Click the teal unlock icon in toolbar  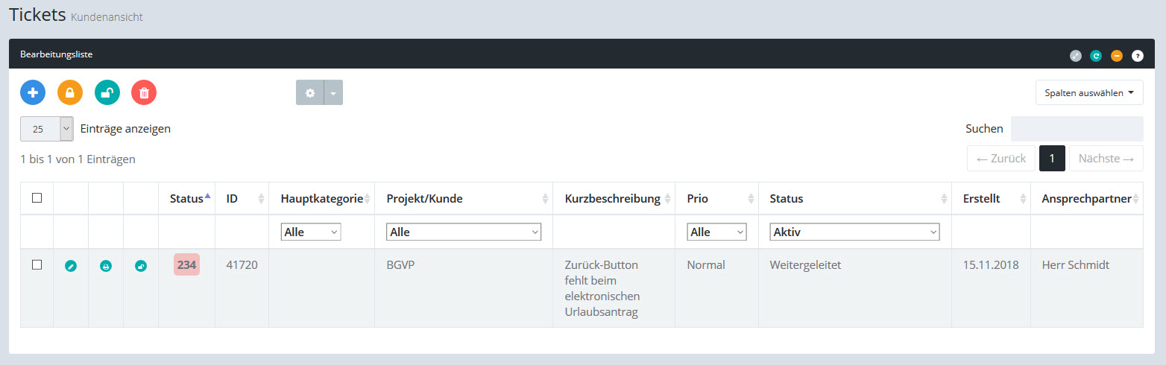[107, 92]
